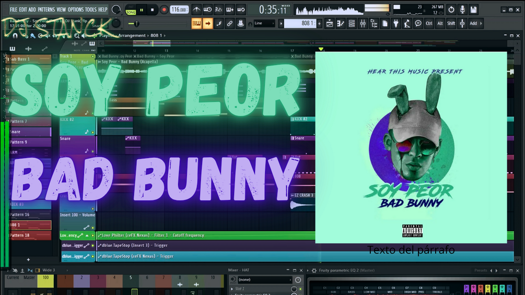Click the undo history circular arrow icon

[x=451, y=10]
